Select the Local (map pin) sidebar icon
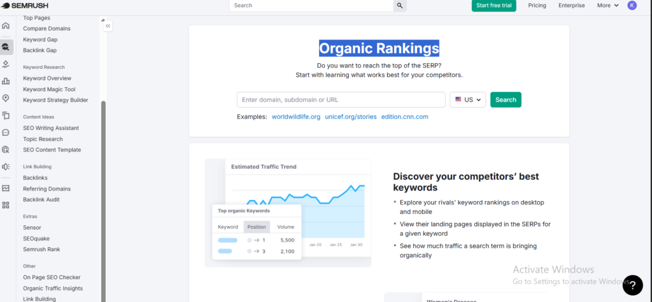Viewport: 652px width, 302px height. pos(6,98)
